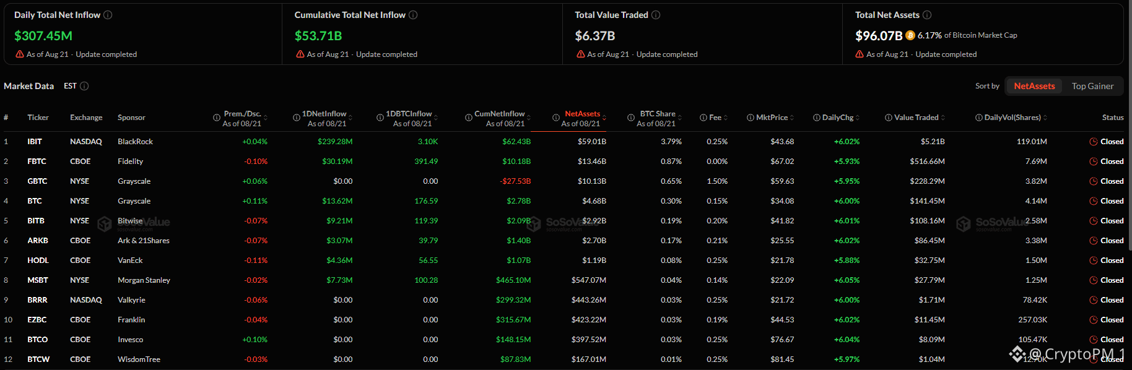Viewport: 1132px width, 370px height.
Task: Click info icon beside Total Net Assets
Action: [927, 15]
